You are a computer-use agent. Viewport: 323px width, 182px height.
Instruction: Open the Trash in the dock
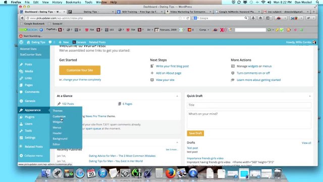(x=278, y=173)
